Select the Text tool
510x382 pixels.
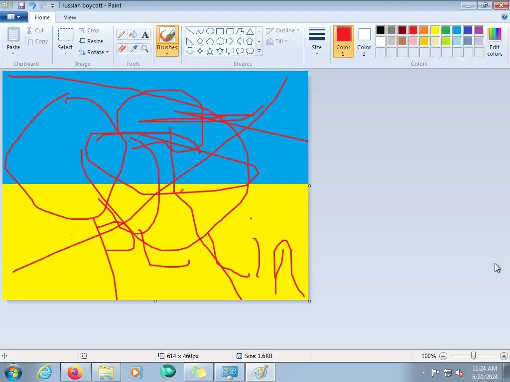click(x=145, y=34)
